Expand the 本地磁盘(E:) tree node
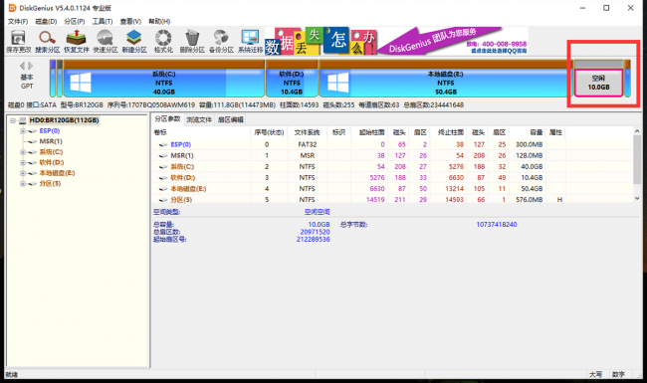This screenshot has width=647, height=383. [x=23, y=173]
